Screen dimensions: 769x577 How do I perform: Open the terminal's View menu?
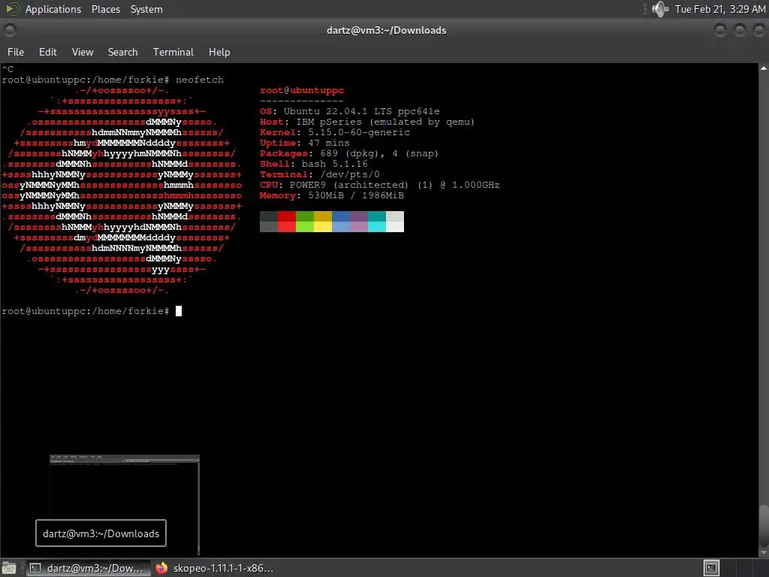(x=83, y=52)
